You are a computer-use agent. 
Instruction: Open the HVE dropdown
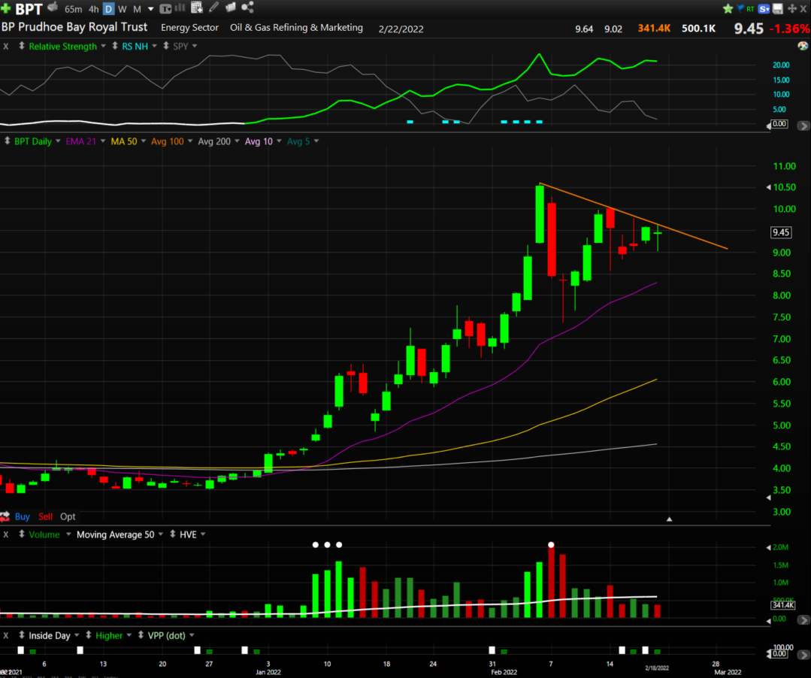click(x=203, y=534)
